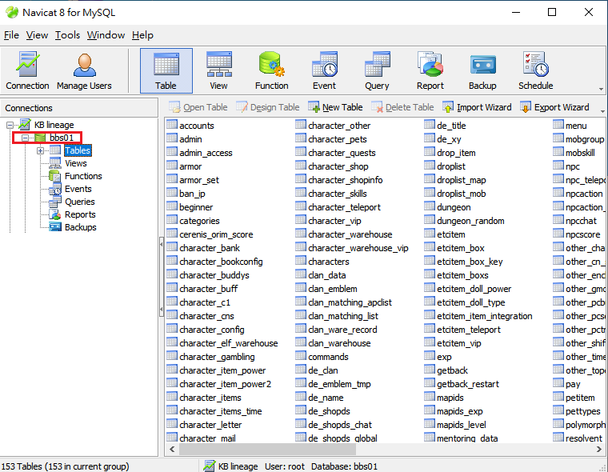Select the characters table icon

tap(301, 261)
